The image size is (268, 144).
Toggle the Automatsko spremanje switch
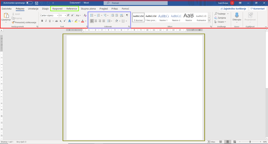tap(29, 3)
